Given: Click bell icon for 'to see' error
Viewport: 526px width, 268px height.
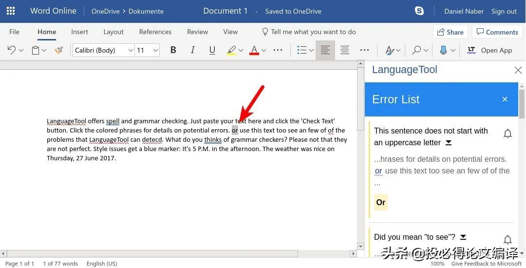Looking at the screenshot, I should click(507, 239).
